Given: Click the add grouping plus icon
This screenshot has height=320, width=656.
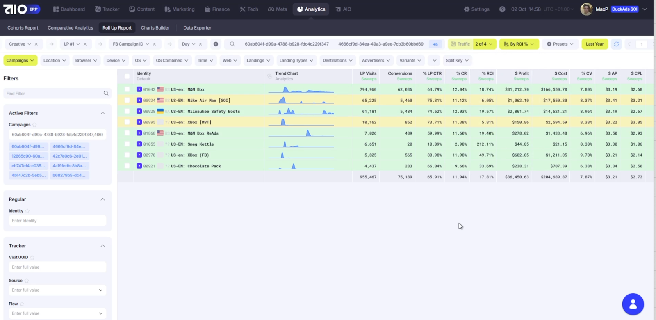Looking at the screenshot, I should [x=216, y=44].
